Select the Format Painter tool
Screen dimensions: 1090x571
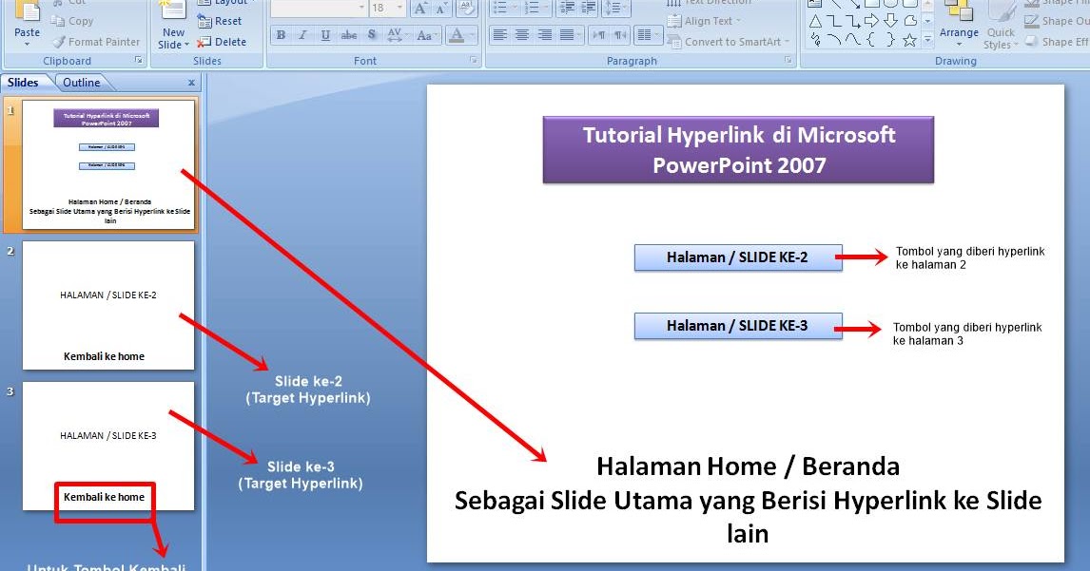coord(95,42)
